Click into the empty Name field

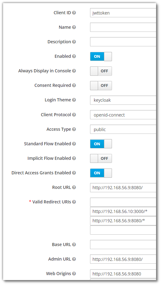coord(123,27)
